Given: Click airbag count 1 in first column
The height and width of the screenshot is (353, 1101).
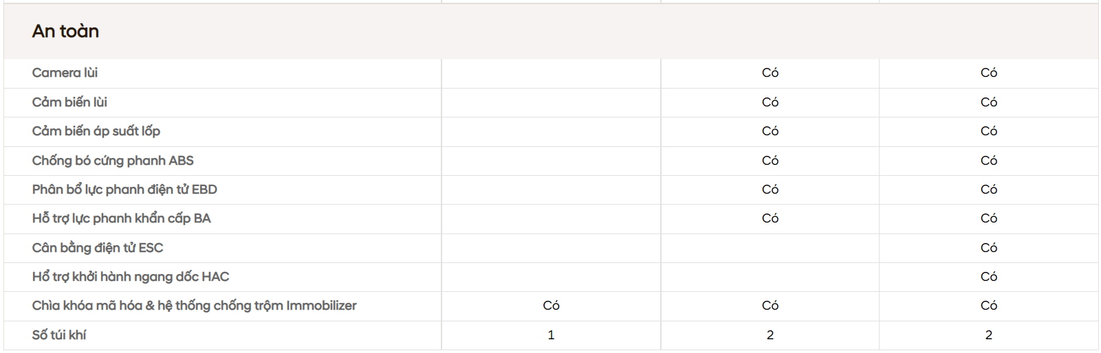Looking at the screenshot, I should (x=551, y=335).
